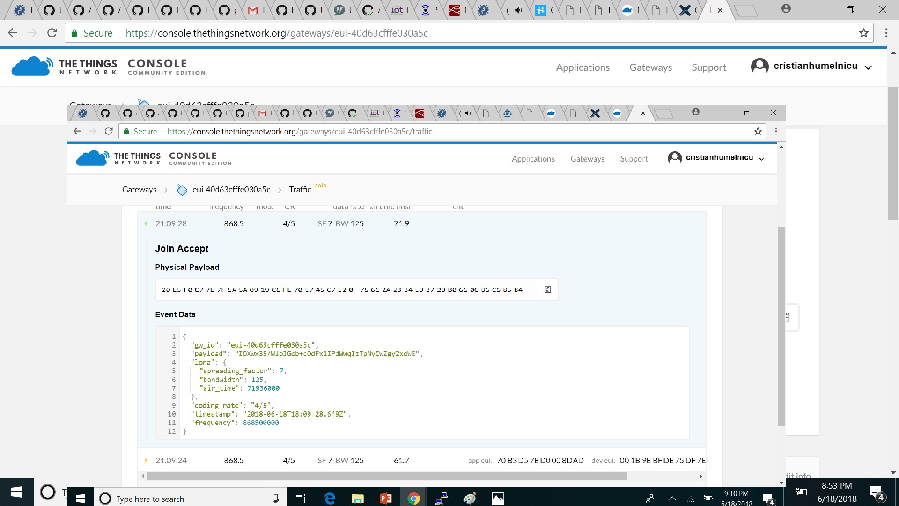Copy the physical payload to clipboard
Viewport: 899px width, 506px height.
[x=548, y=290]
